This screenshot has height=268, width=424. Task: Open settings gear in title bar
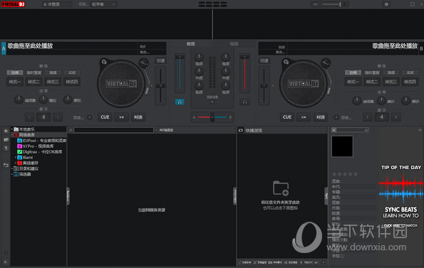[x=386, y=4]
